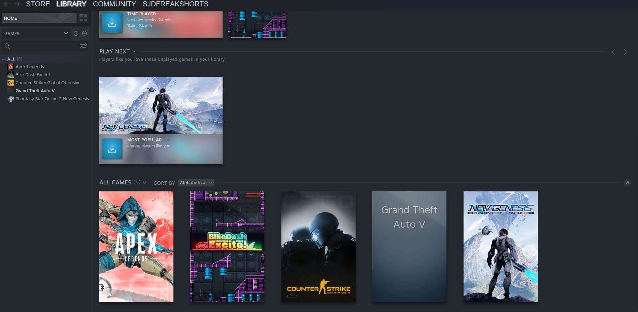The width and height of the screenshot is (638, 312).
Task: Click the Counter-Strike sidebar icon
Action: pos(11,83)
